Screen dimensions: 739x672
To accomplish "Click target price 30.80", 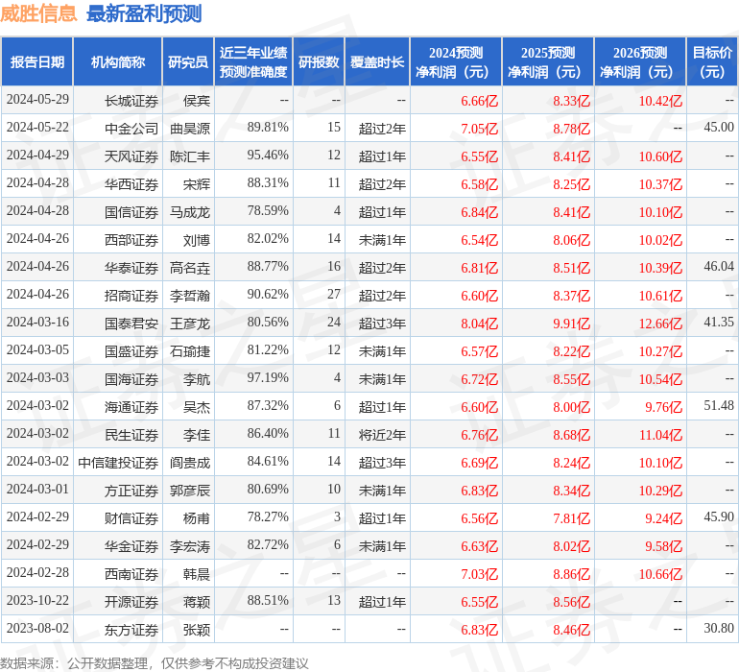I will pos(719,628).
